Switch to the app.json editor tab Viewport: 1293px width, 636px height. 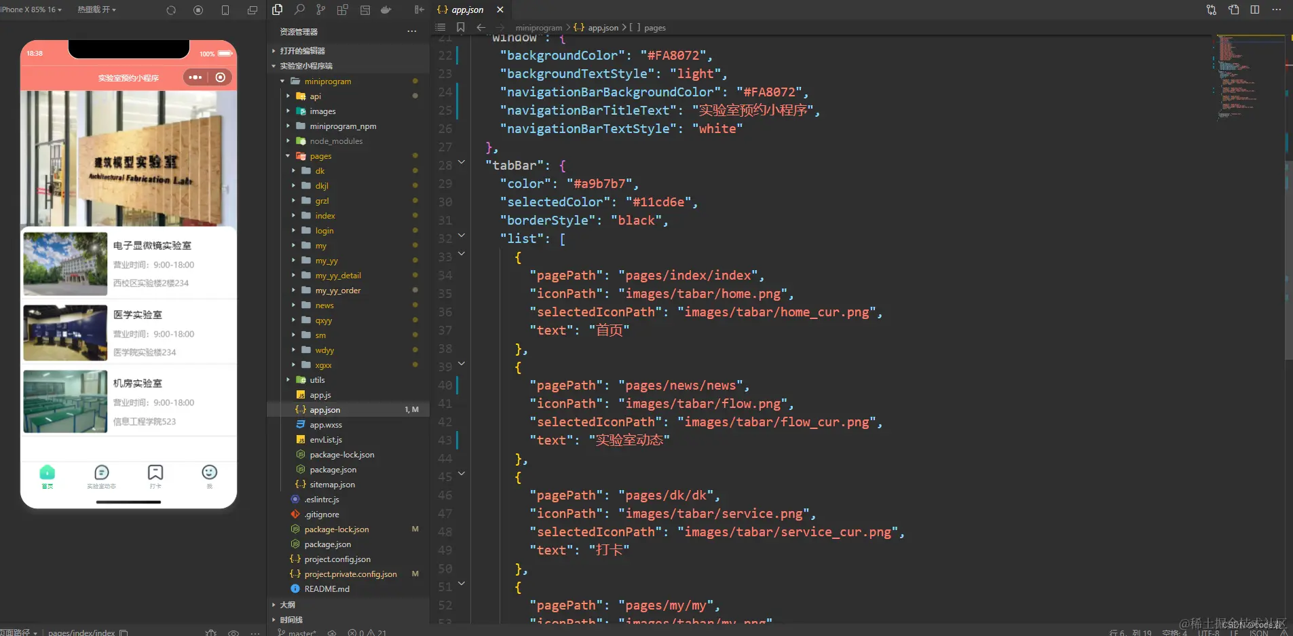[x=467, y=10]
